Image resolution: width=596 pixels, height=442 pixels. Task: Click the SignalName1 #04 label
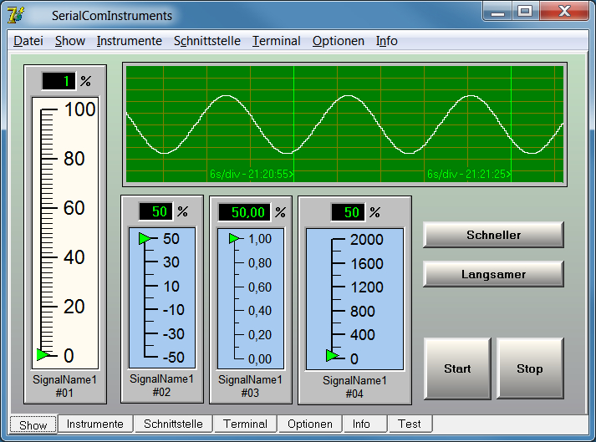point(354,387)
